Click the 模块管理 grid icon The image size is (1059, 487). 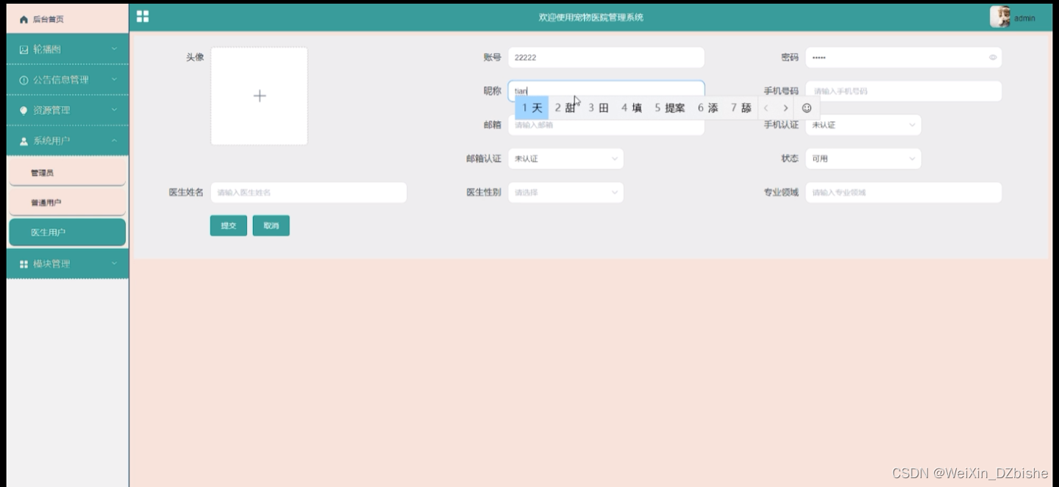click(24, 264)
